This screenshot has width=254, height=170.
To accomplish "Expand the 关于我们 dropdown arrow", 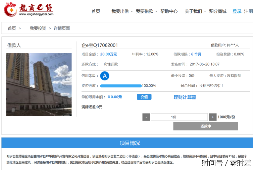I will [205, 12].
